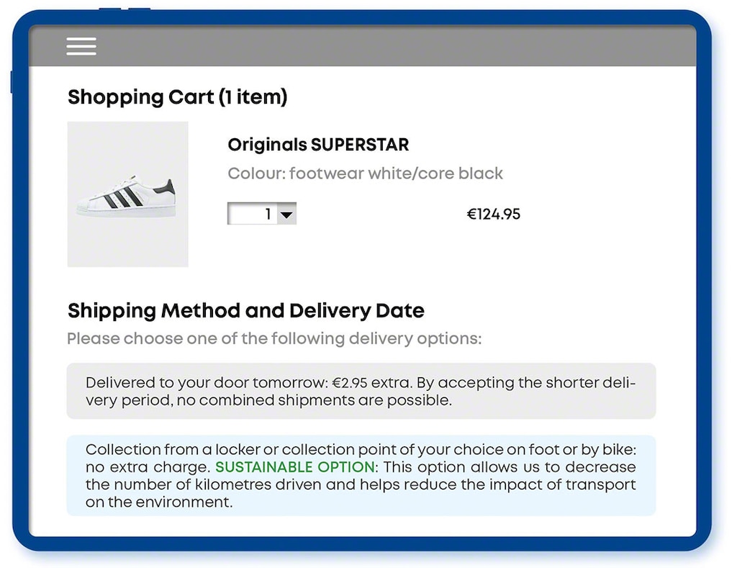The height and width of the screenshot is (568, 737).
Task: Click the top line of the menu icon
Action: [x=81, y=38]
